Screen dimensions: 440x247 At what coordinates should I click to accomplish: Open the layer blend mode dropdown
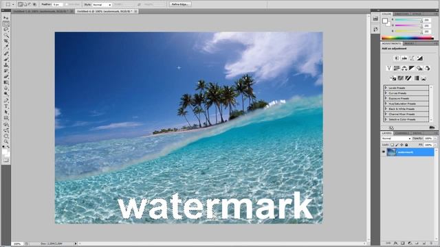click(x=396, y=139)
